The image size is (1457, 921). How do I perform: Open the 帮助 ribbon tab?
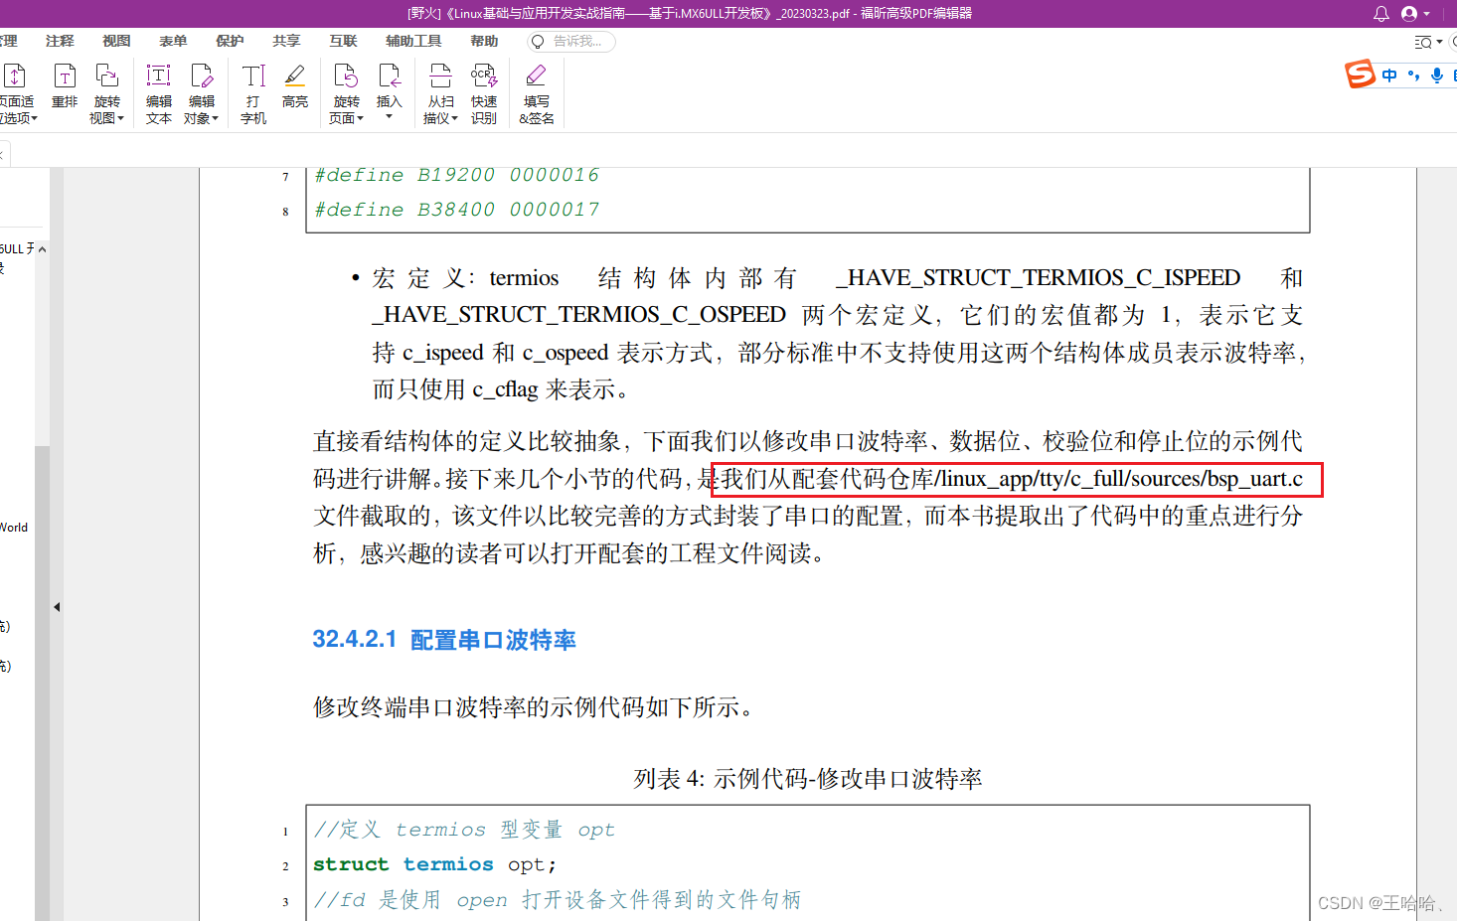point(484,41)
